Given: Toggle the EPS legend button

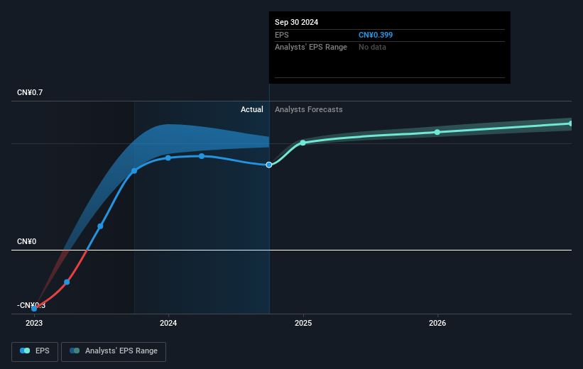Looking at the screenshot, I should coord(35,351).
